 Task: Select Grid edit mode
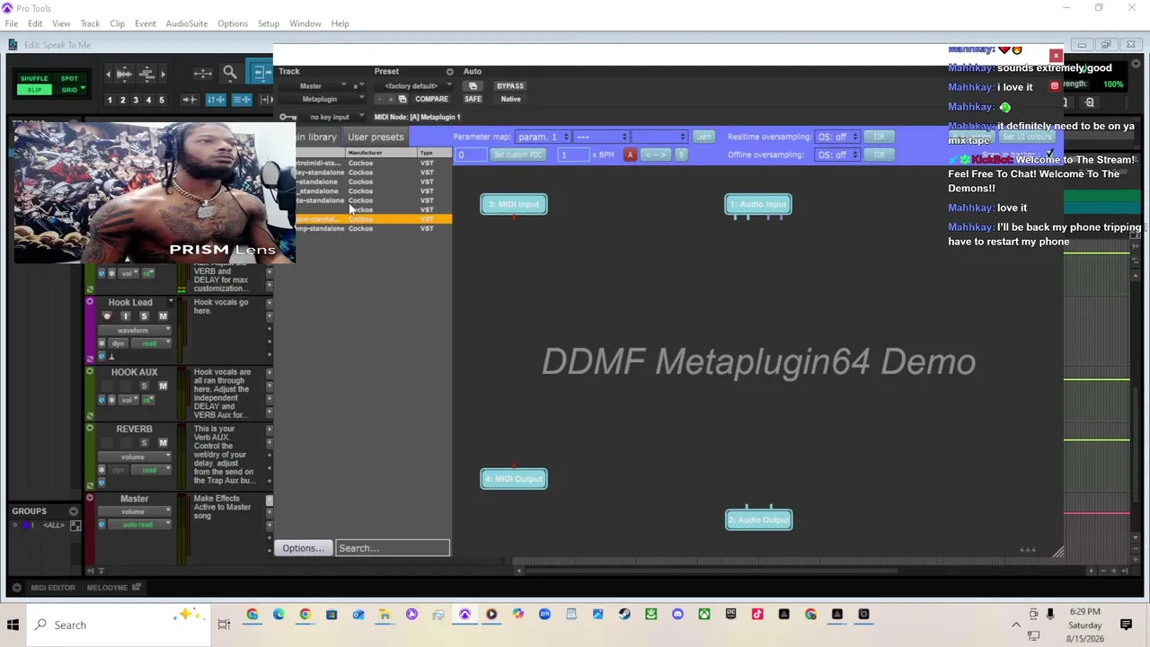[69, 90]
